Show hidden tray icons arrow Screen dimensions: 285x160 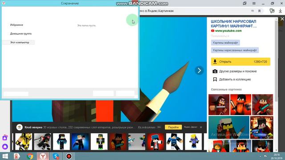point(260,156)
